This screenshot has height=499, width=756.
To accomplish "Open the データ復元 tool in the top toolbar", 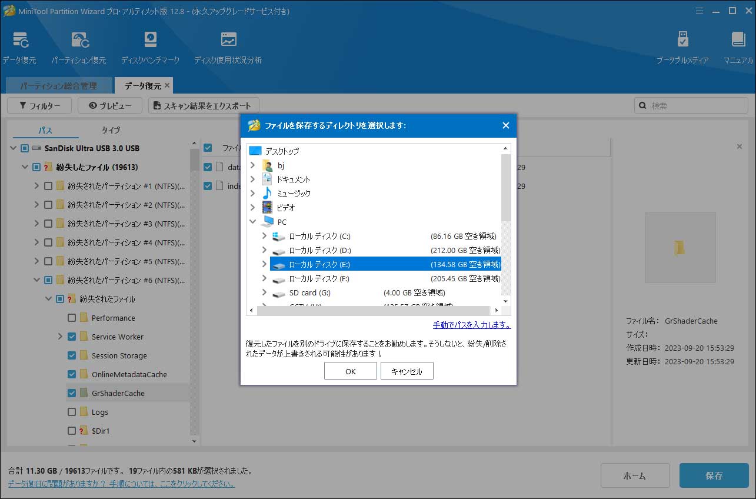I will [20, 48].
